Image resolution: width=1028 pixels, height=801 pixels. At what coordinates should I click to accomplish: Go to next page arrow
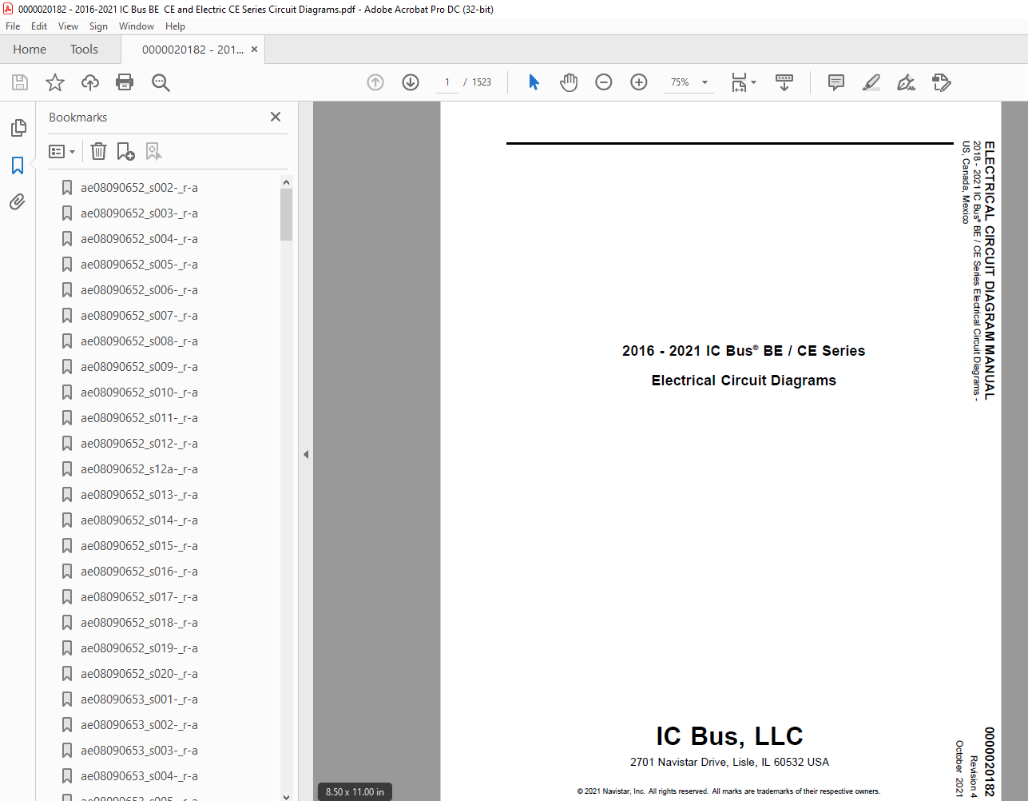[x=411, y=82]
